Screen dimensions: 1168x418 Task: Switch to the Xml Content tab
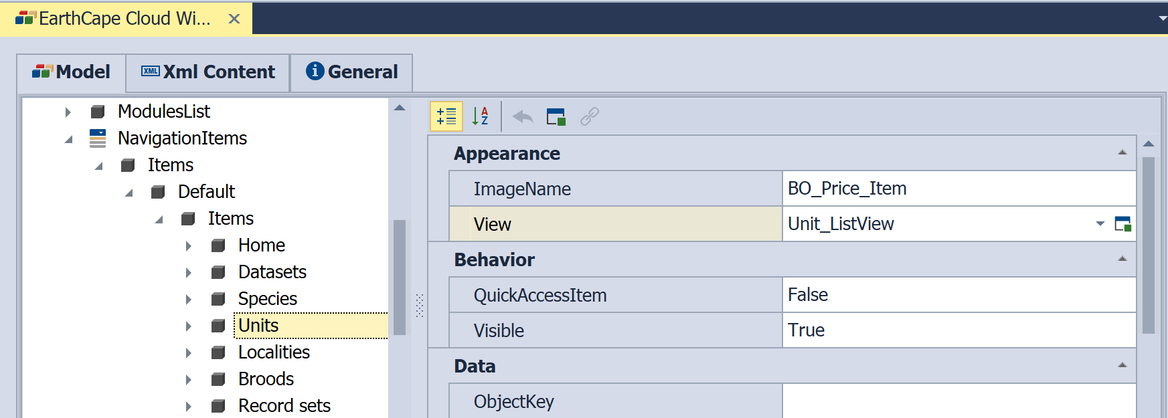point(208,72)
